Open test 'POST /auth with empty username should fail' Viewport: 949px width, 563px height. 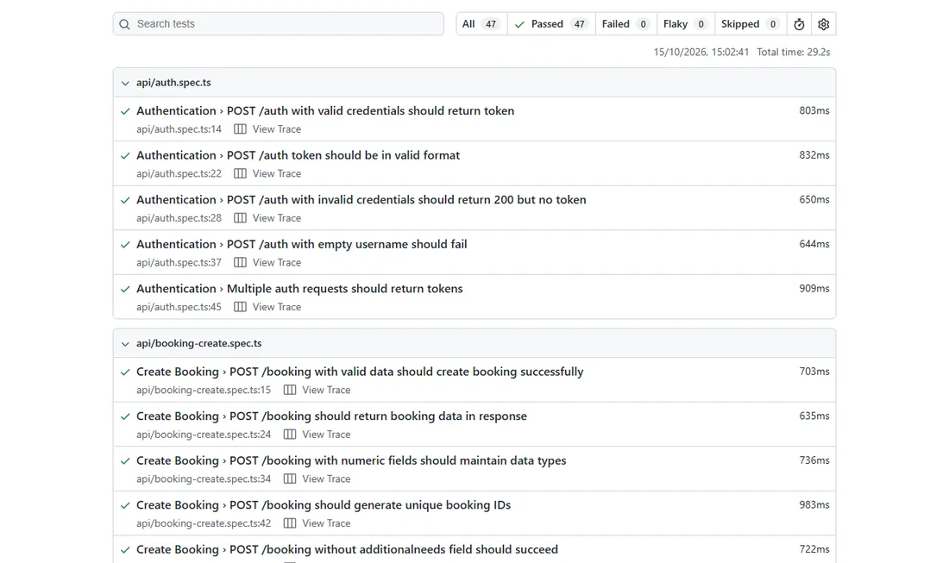[x=347, y=244]
